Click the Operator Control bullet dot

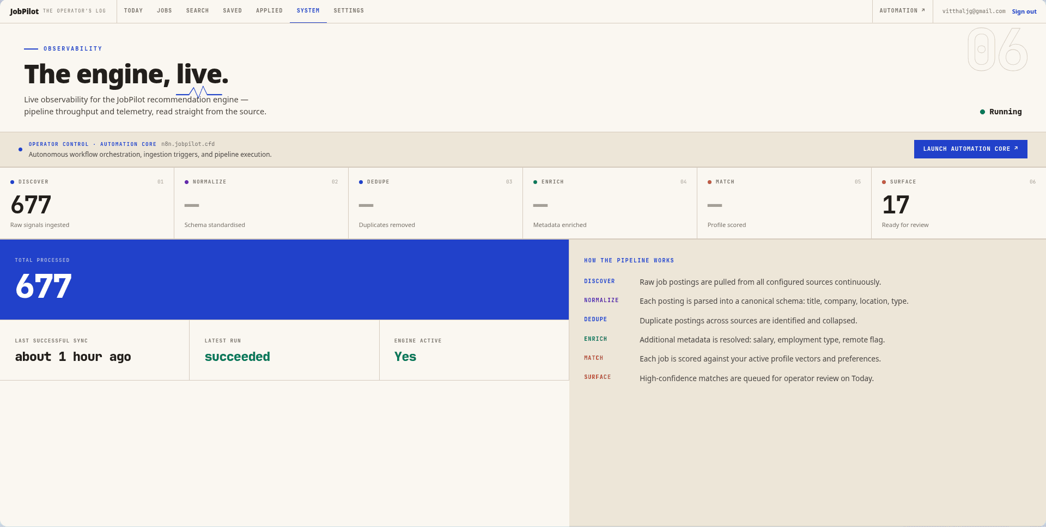21,149
